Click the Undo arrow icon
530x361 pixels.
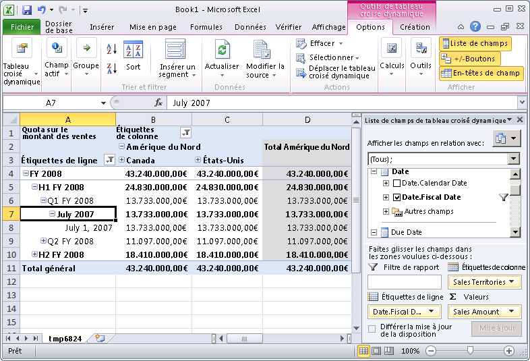point(42,10)
